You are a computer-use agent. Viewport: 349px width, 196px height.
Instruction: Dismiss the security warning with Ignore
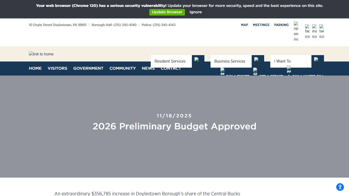coord(195,12)
